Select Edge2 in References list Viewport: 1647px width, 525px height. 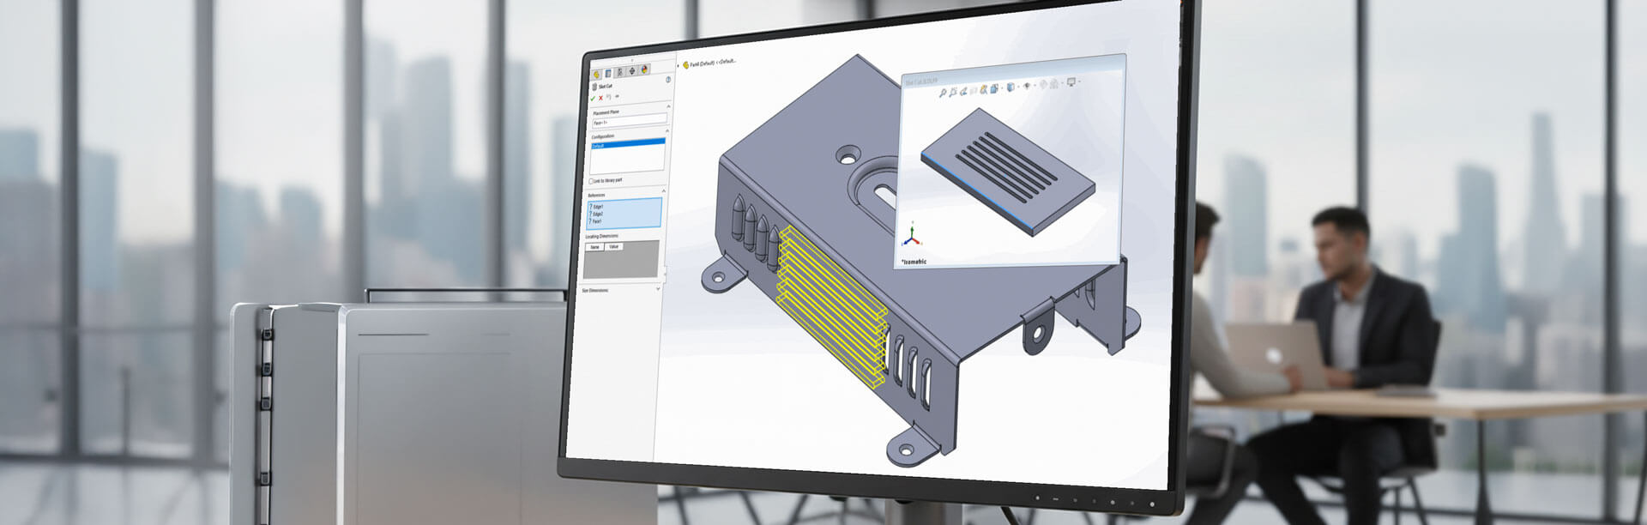click(x=598, y=214)
